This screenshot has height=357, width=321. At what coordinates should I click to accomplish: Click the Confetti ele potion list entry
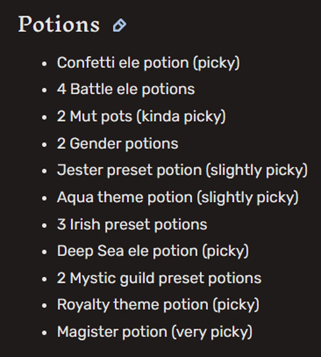[x=149, y=62]
